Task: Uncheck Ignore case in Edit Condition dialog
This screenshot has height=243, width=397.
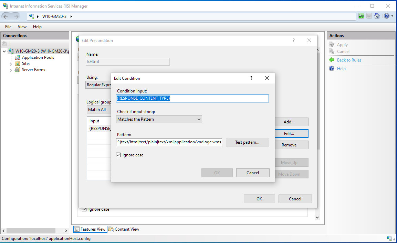Action: click(118, 155)
